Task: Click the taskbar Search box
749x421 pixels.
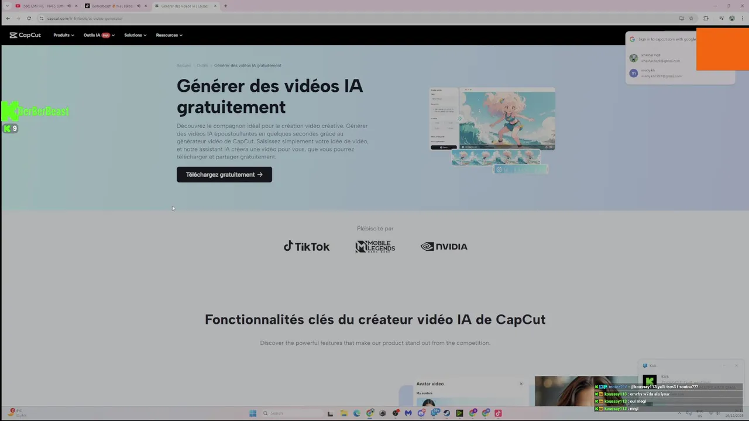Action: pyautogui.click(x=293, y=413)
